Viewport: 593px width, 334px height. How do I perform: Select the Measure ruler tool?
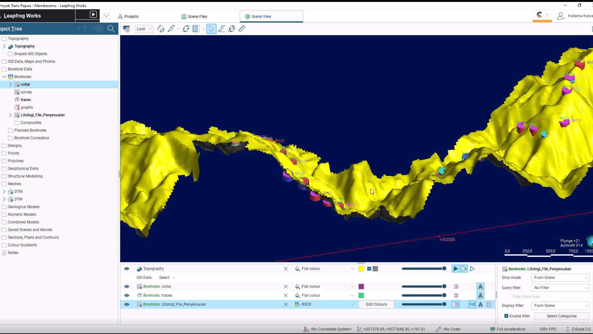pos(242,29)
